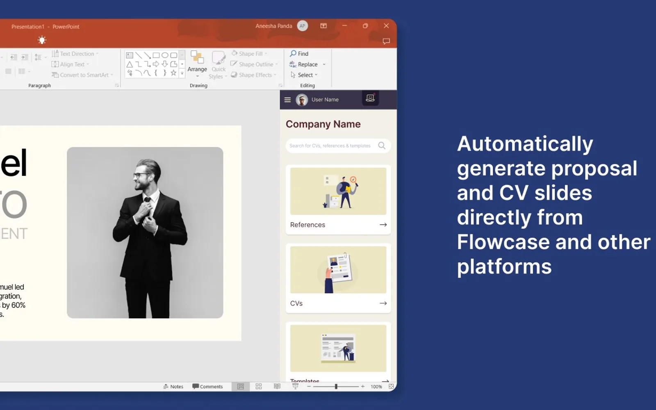Switch to Slide Sorter view

[x=259, y=387]
